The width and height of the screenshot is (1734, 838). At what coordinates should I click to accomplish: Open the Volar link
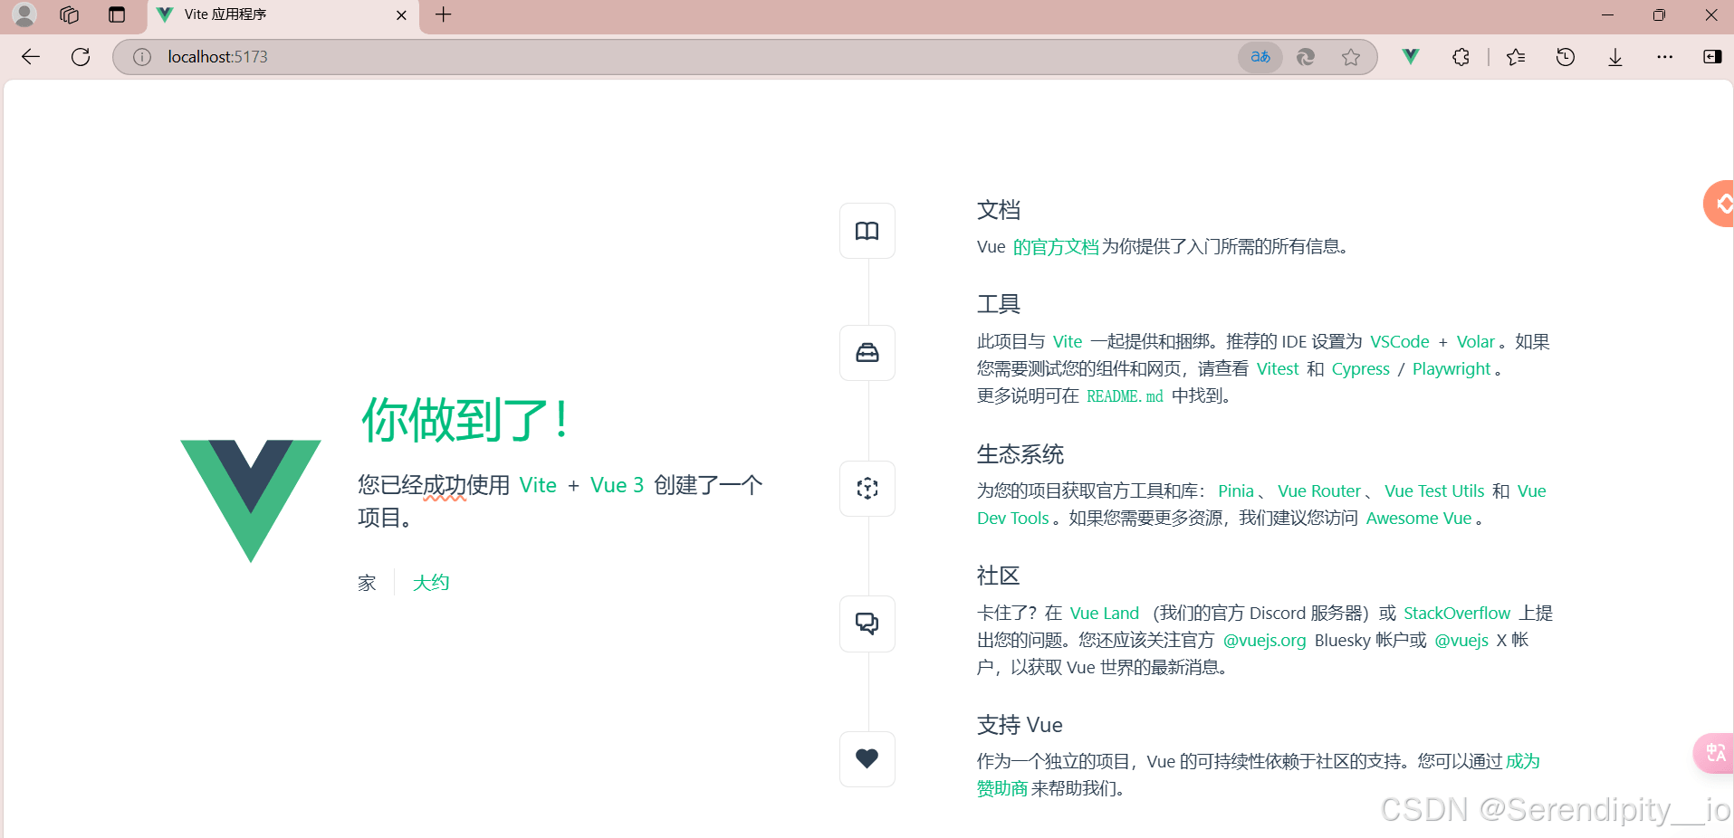click(x=1476, y=342)
